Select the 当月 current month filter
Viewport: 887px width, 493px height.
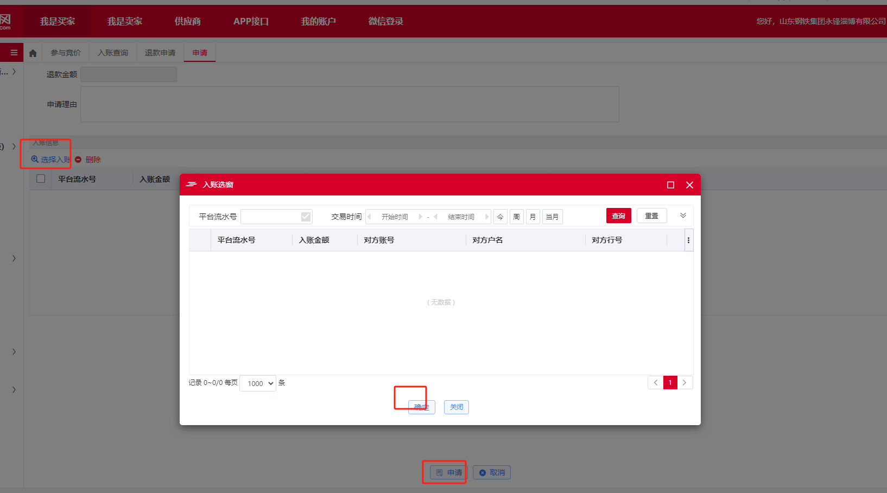[x=553, y=217]
